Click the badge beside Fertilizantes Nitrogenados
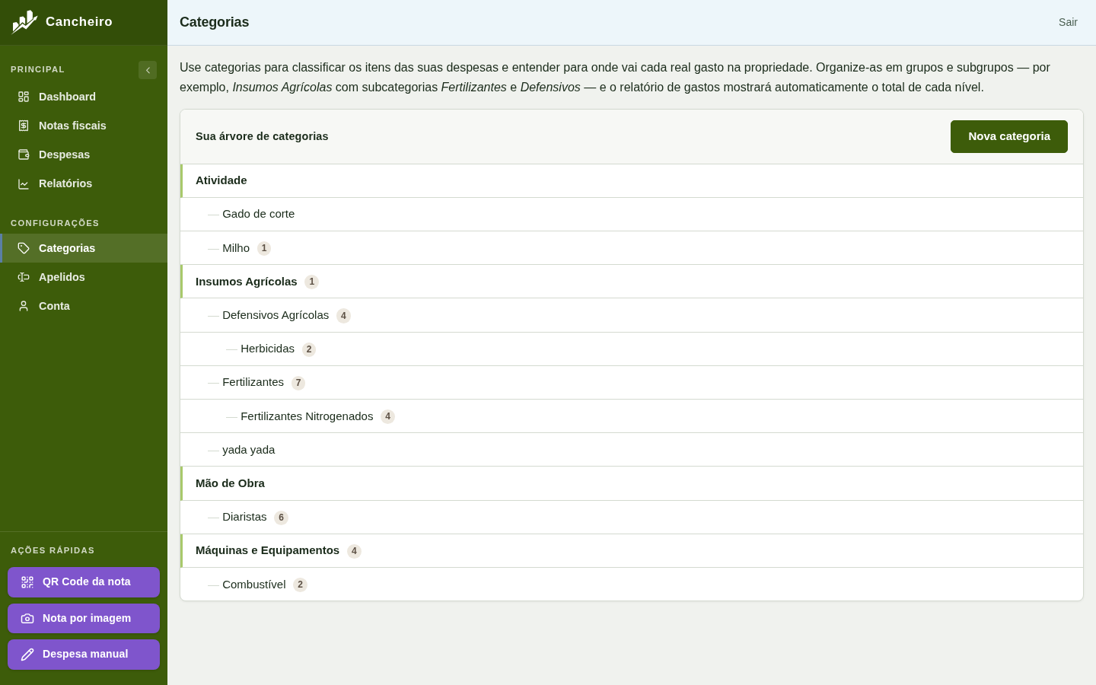The height and width of the screenshot is (685, 1096). [387, 417]
